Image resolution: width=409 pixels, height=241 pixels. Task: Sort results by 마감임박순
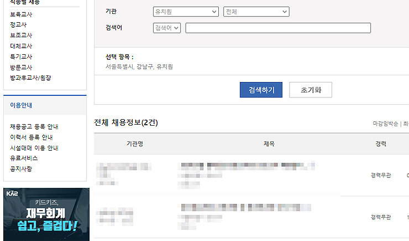[x=385, y=124]
